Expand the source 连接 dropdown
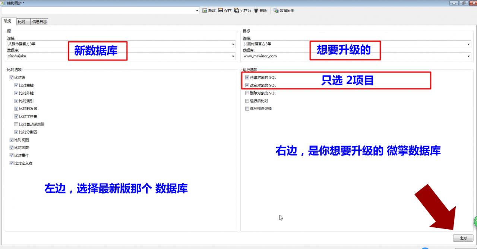This screenshot has width=477, height=249. coord(233,44)
